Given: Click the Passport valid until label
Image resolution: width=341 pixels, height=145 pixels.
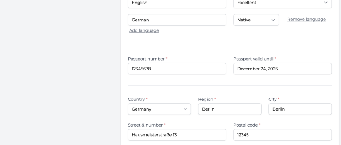Looking at the screenshot, I should (253, 59).
